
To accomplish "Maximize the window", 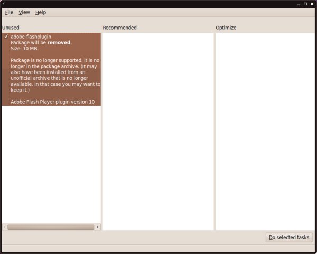I will (305, 4).
